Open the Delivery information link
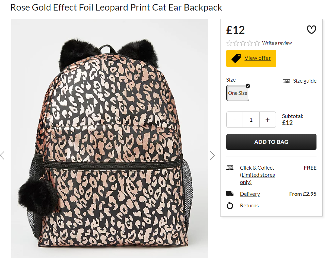 click(250, 194)
